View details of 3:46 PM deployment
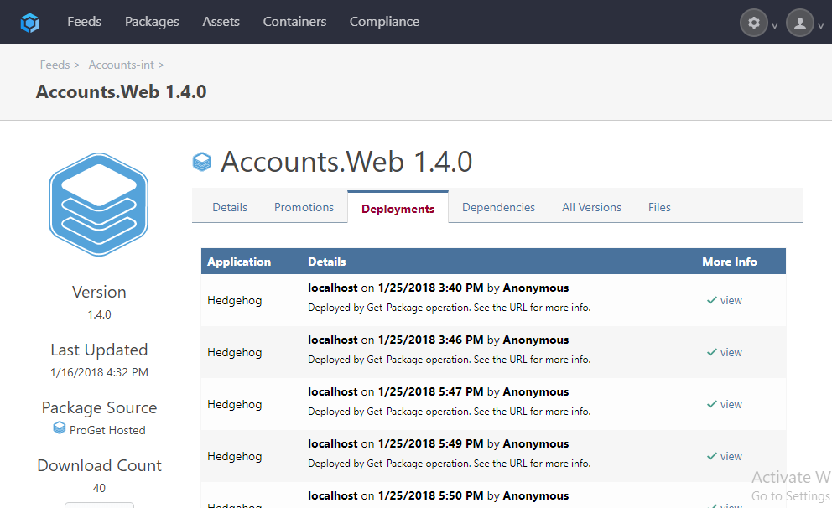 (731, 352)
